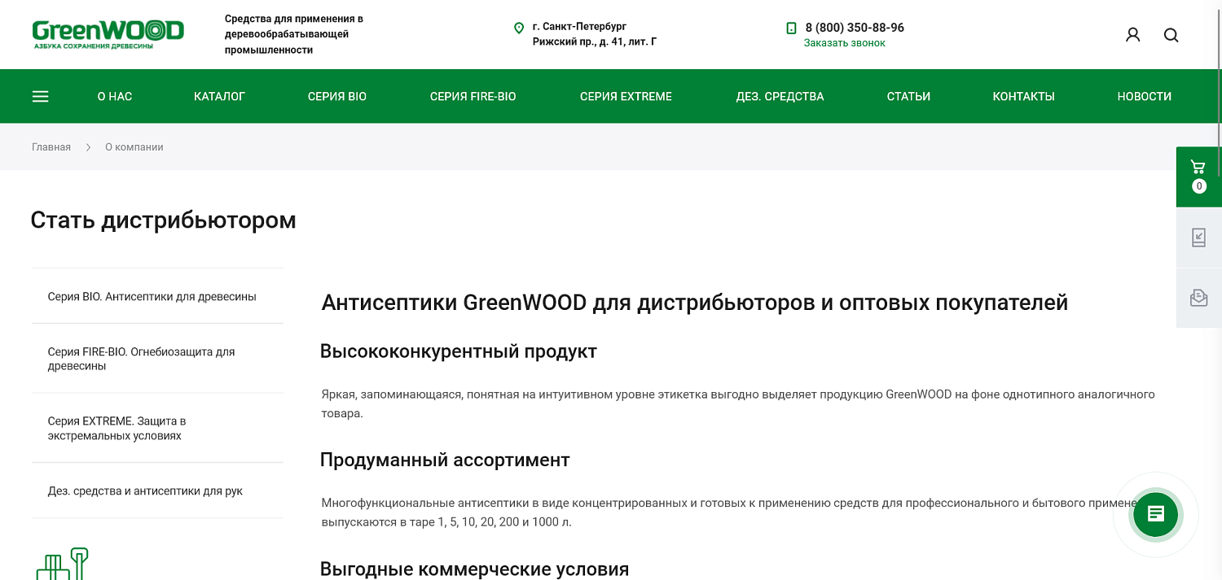1222x580 pixels.
Task: Open the СТАТЬИ menu item
Action: pyautogui.click(x=908, y=96)
